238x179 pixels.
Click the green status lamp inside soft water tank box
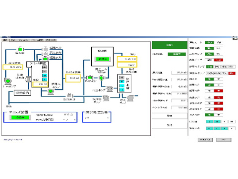[103, 59]
